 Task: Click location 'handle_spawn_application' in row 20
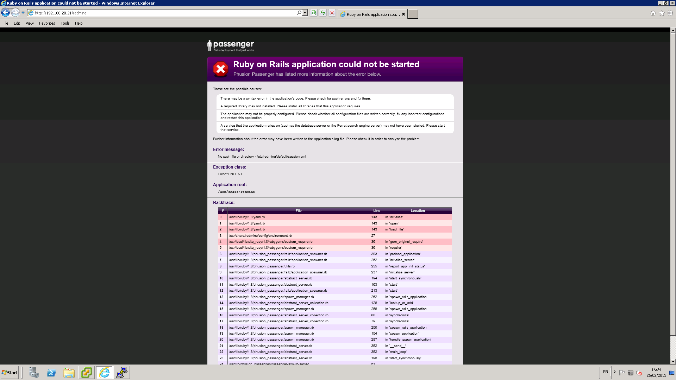(x=408, y=340)
